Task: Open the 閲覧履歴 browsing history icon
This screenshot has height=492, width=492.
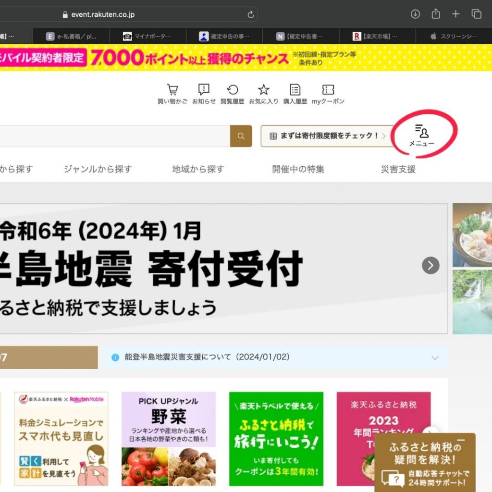Action: [x=232, y=94]
